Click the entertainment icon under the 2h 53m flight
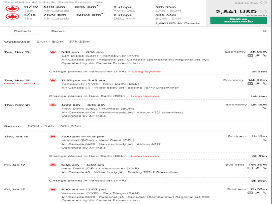 tap(250, 193)
